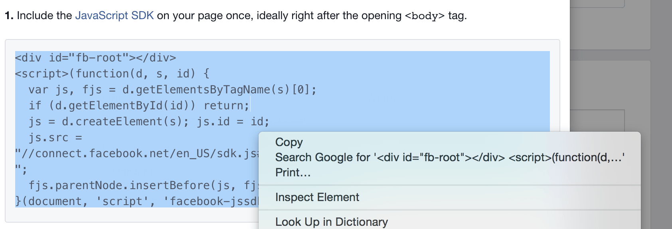Click the fb-root div code line
Viewport: 672px width, 229px height.
95,58
